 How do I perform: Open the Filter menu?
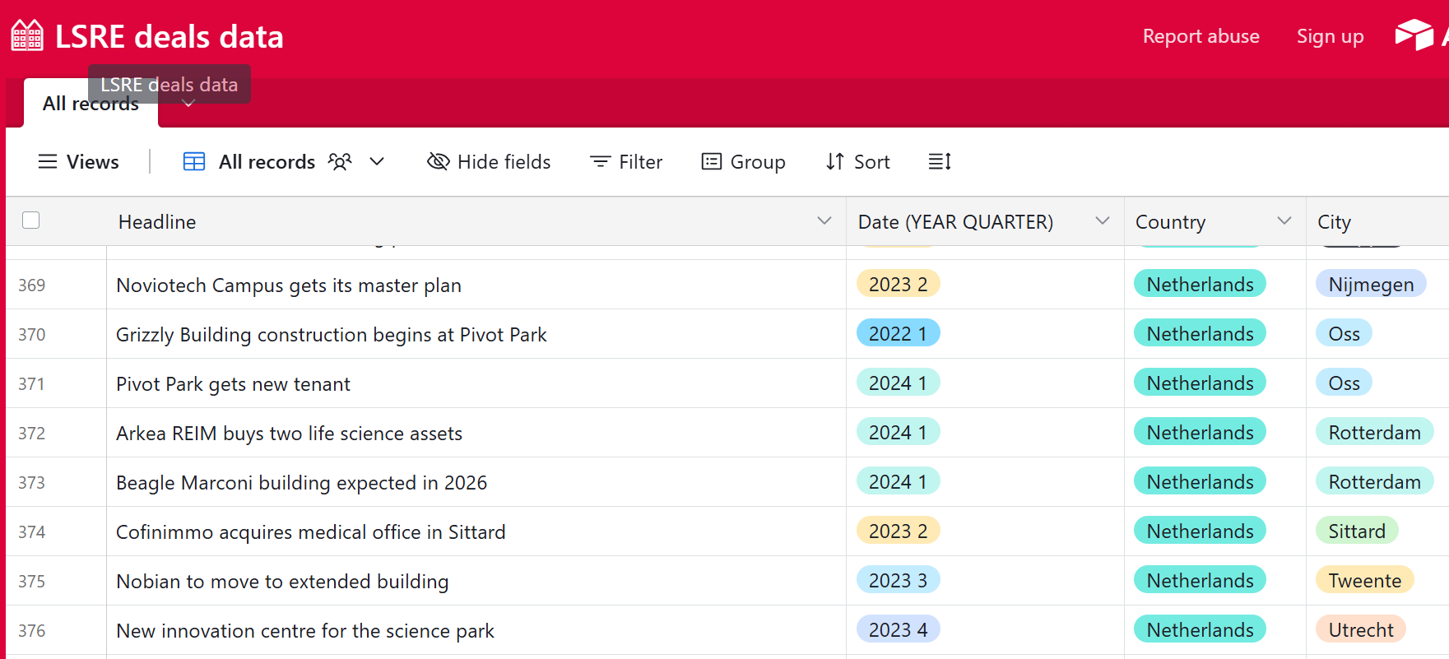point(626,162)
